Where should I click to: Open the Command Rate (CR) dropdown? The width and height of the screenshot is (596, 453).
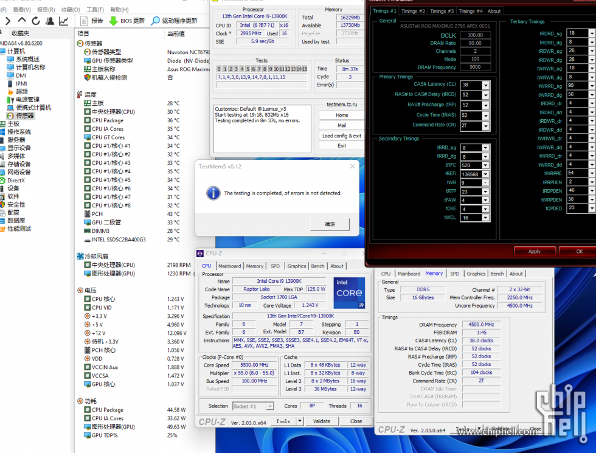485,126
